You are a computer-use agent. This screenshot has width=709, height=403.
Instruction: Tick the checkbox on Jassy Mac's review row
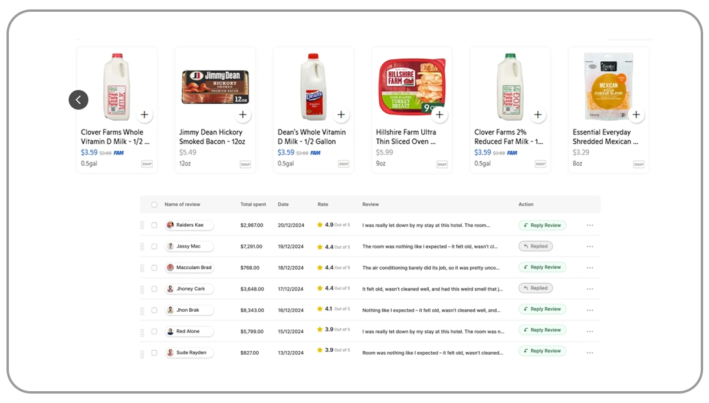154,246
